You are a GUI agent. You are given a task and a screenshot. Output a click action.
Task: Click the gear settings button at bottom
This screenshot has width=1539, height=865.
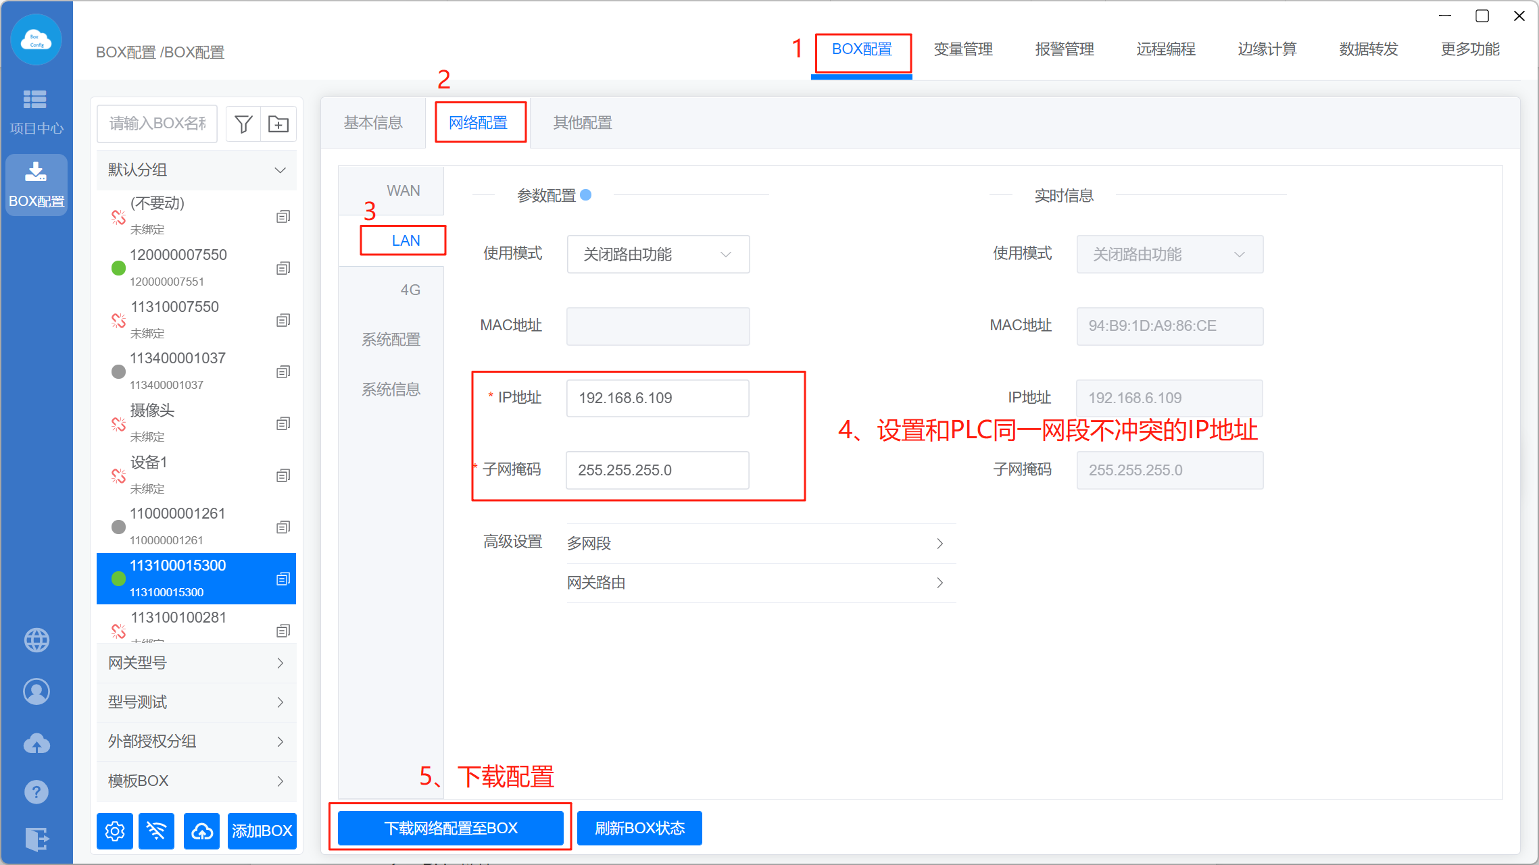[x=115, y=831]
